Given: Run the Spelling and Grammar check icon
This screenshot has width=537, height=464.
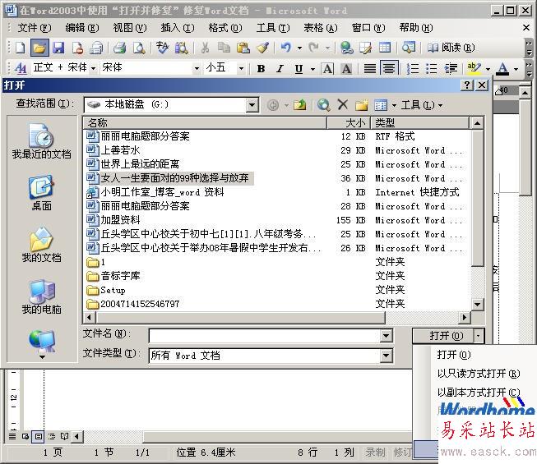Looking at the screenshot, I should (162, 48).
